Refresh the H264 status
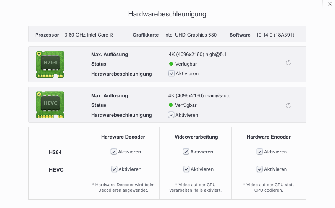This screenshot has width=335, height=208. click(x=288, y=63)
